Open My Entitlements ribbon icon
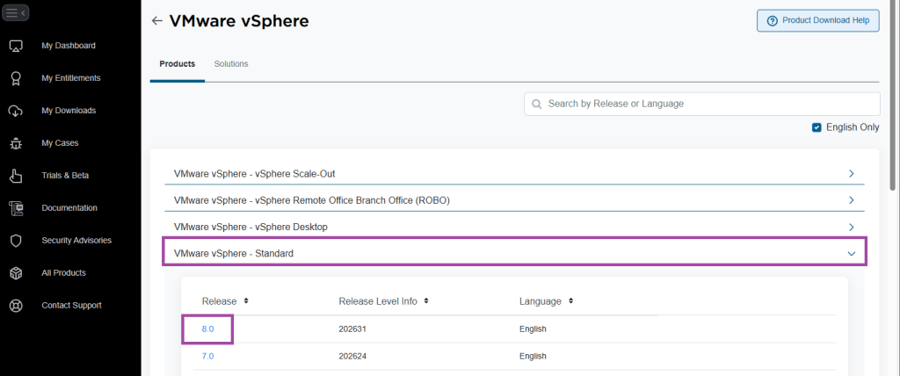Viewport: 900px width, 376px height. coord(16,78)
